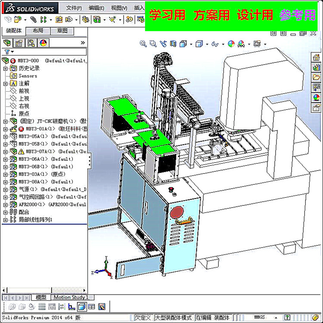Switch to the 布局 tab
Viewport: 323px width, 323px height.
pos(38,31)
